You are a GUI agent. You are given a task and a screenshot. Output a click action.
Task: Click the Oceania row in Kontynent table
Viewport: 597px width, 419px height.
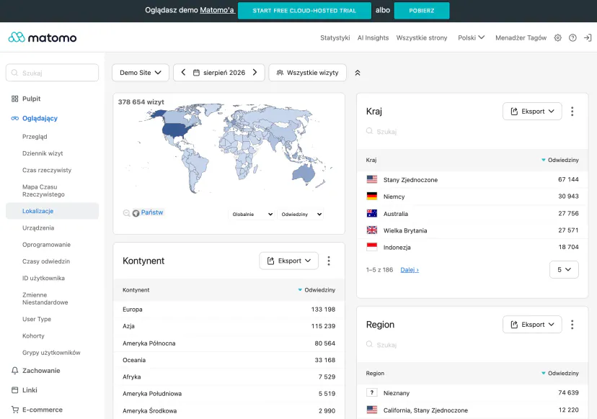pyautogui.click(x=229, y=360)
